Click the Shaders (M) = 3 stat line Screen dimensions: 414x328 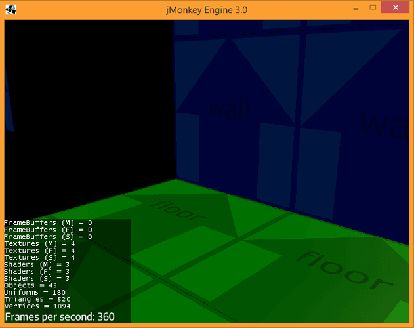(37, 264)
